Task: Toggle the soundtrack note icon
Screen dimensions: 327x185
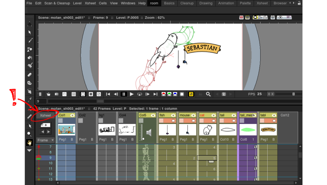Action: click(191, 94)
